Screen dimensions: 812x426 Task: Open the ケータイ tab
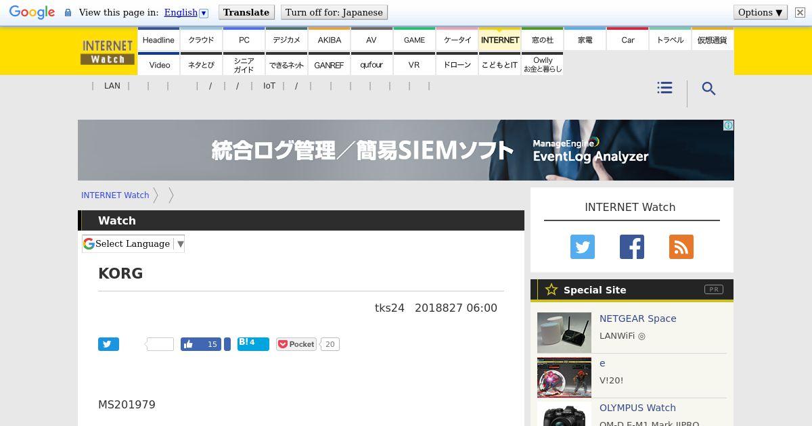(x=457, y=40)
